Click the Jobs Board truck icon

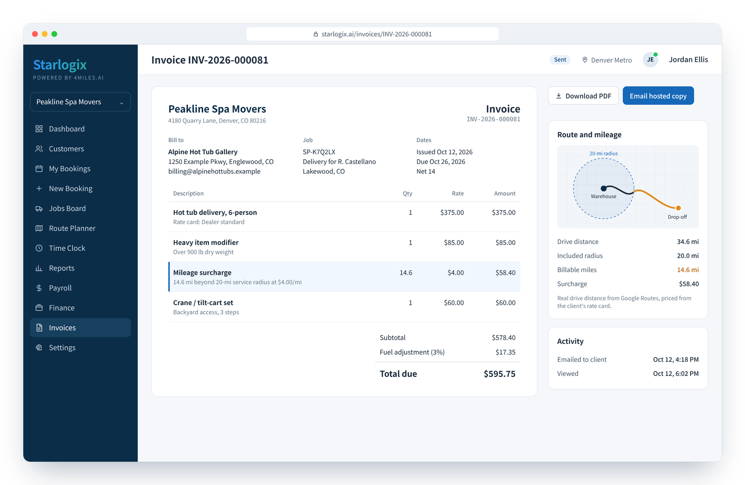click(x=39, y=209)
